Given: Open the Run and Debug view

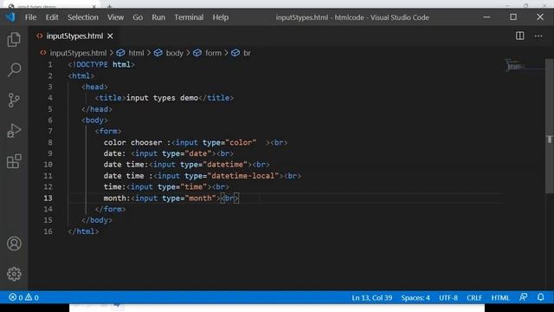Looking at the screenshot, I should pos(14,131).
